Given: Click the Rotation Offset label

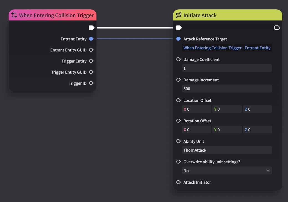Looking at the screenshot, I should pyautogui.click(x=197, y=121).
